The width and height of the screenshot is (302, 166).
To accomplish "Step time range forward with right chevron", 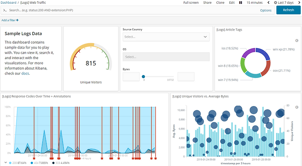I will tap(299, 3).
